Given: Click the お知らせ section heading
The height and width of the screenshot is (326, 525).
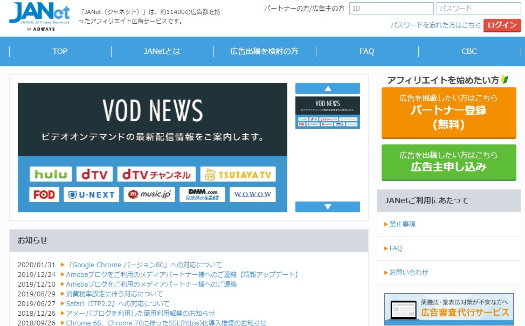Looking at the screenshot, I should (32, 240).
